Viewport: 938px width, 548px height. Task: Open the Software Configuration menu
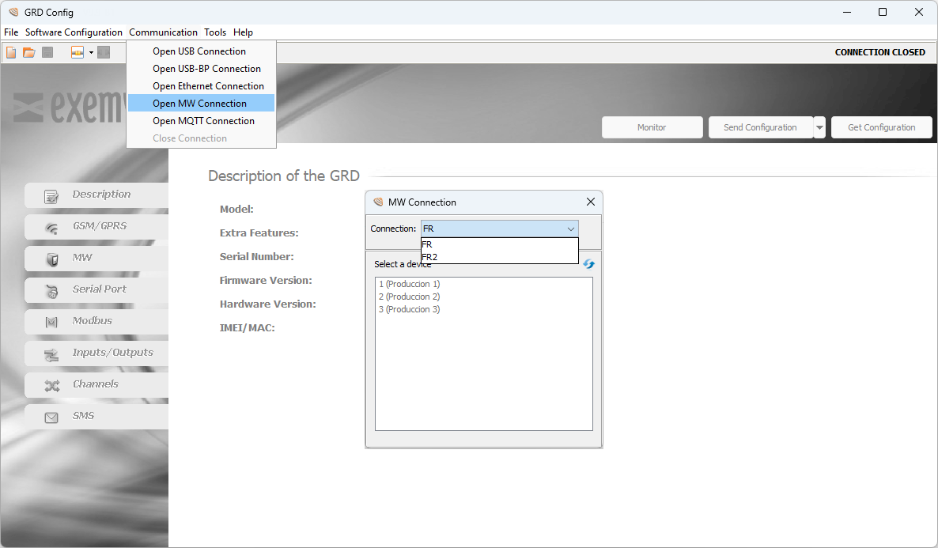[x=74, y=32]
